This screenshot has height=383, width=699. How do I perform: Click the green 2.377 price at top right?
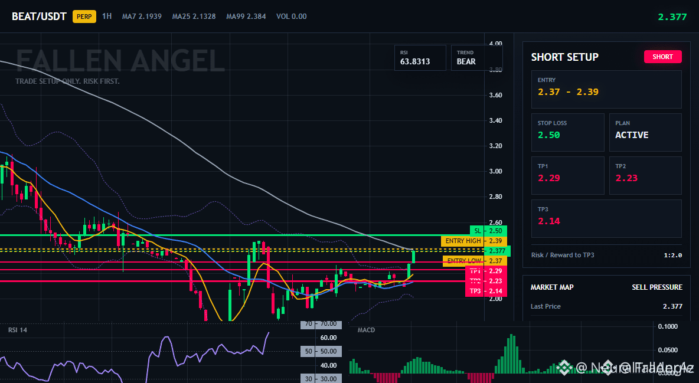point(672,17)
